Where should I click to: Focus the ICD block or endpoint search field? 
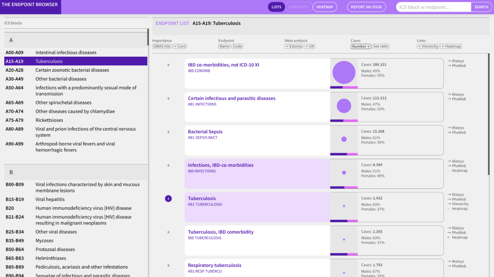pos(433,7)
